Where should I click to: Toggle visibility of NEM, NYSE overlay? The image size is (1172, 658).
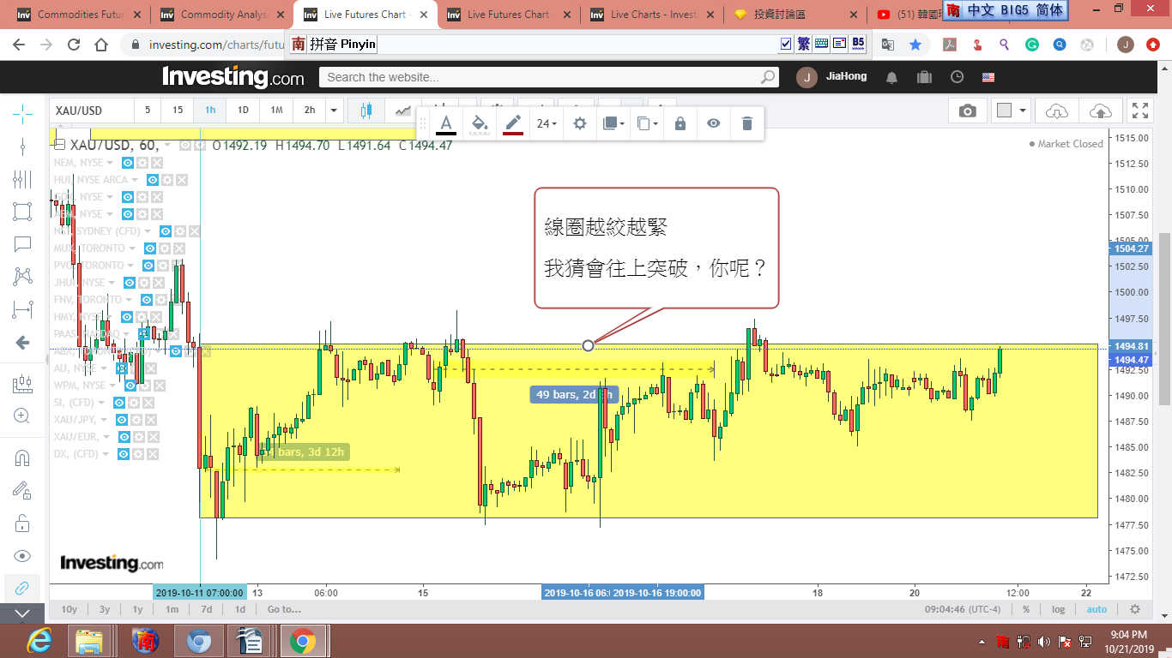[128, 163]
